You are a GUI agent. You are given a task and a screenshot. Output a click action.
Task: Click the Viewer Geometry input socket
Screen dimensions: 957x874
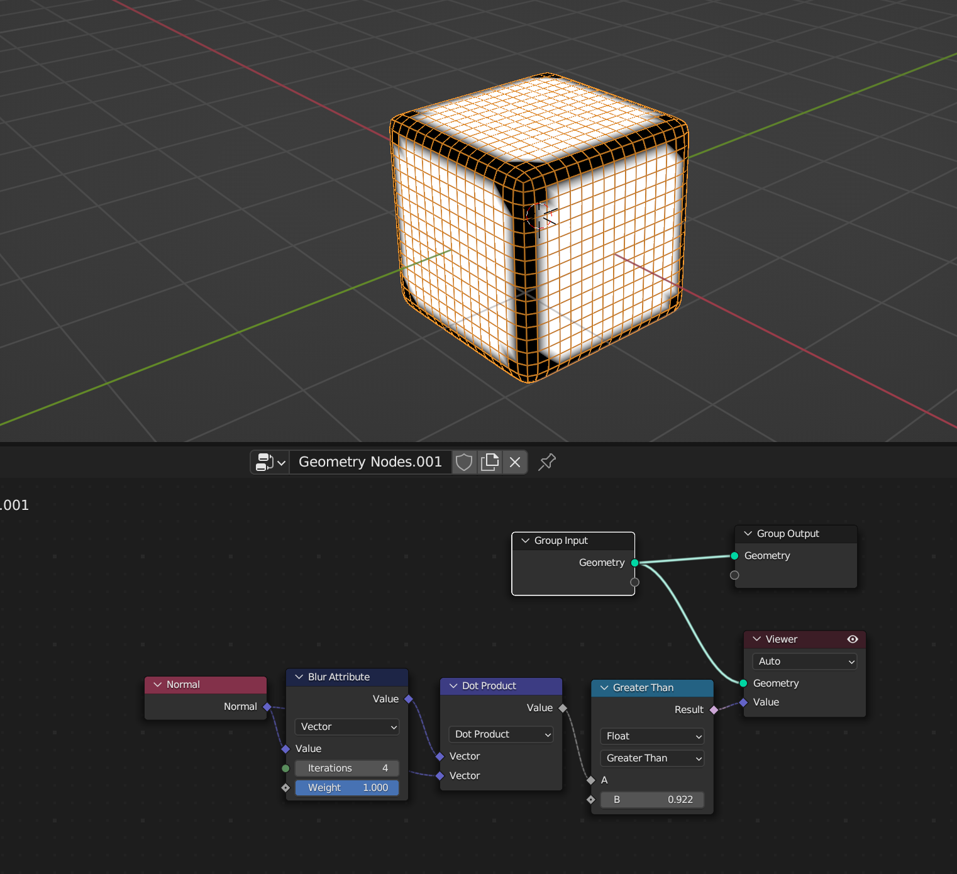point(743,683)
